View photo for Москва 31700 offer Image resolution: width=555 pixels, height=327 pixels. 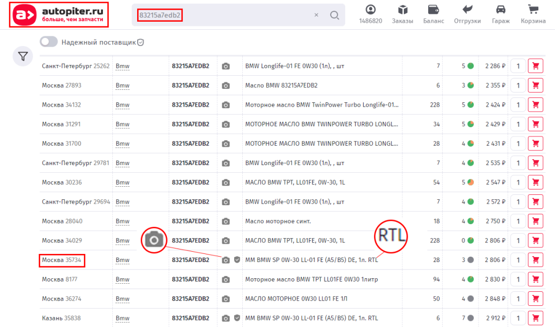pyautogui.click(x=226, y=144)
